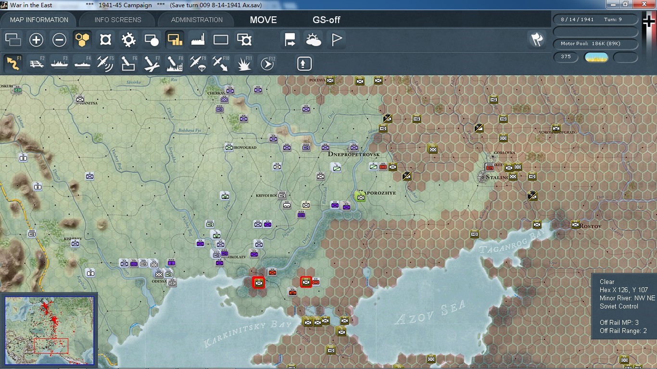This screenshot has height=369, width=657.
Task: Click the rectangle-with-gear toolbar icon
Action: (244, 40)
